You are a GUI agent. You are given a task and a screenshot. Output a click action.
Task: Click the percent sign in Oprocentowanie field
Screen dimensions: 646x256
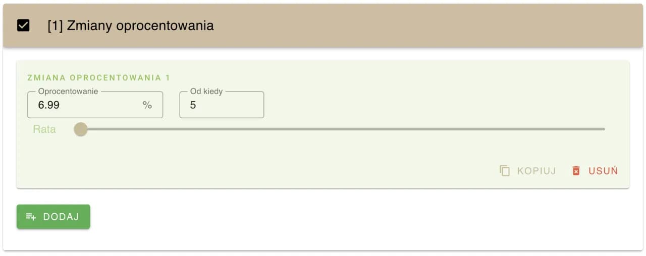[x=147, y=105]
